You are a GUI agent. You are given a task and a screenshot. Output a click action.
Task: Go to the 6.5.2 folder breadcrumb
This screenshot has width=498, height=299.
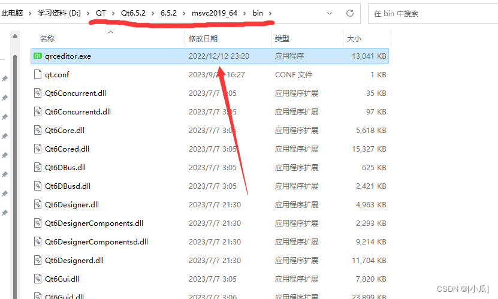pos(168,13)
